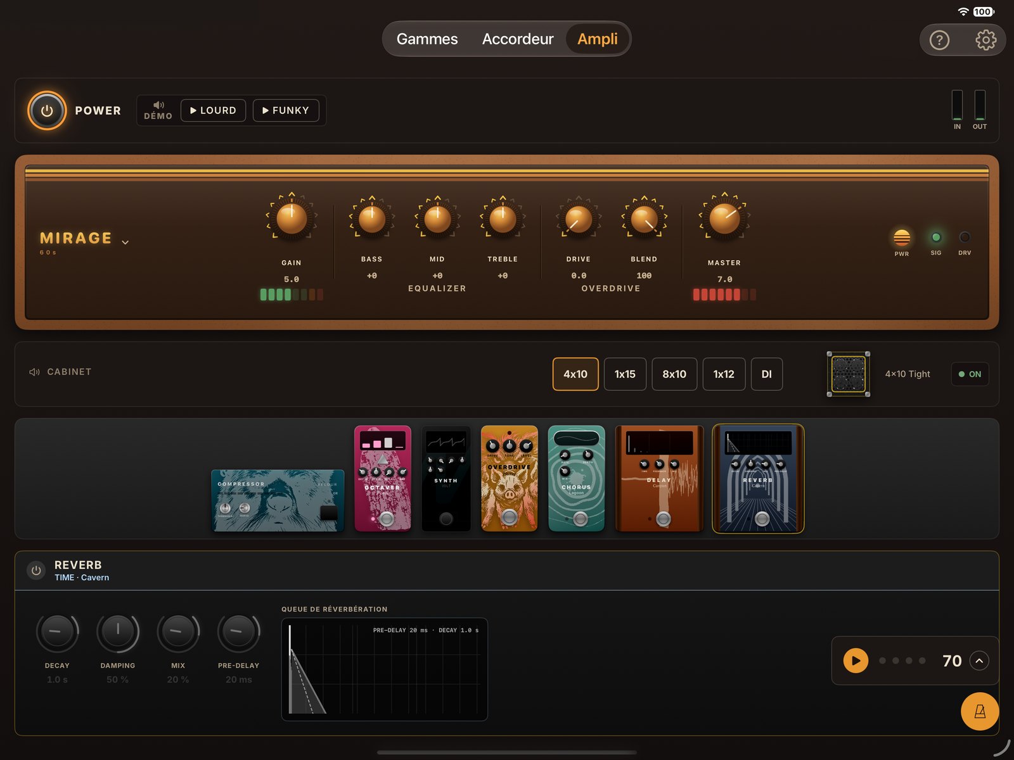Image resolution: width=1014 pixels, height=760 pixels.
Task: Choose the 1x15 cabinet
Action: [x=625, y=374]
